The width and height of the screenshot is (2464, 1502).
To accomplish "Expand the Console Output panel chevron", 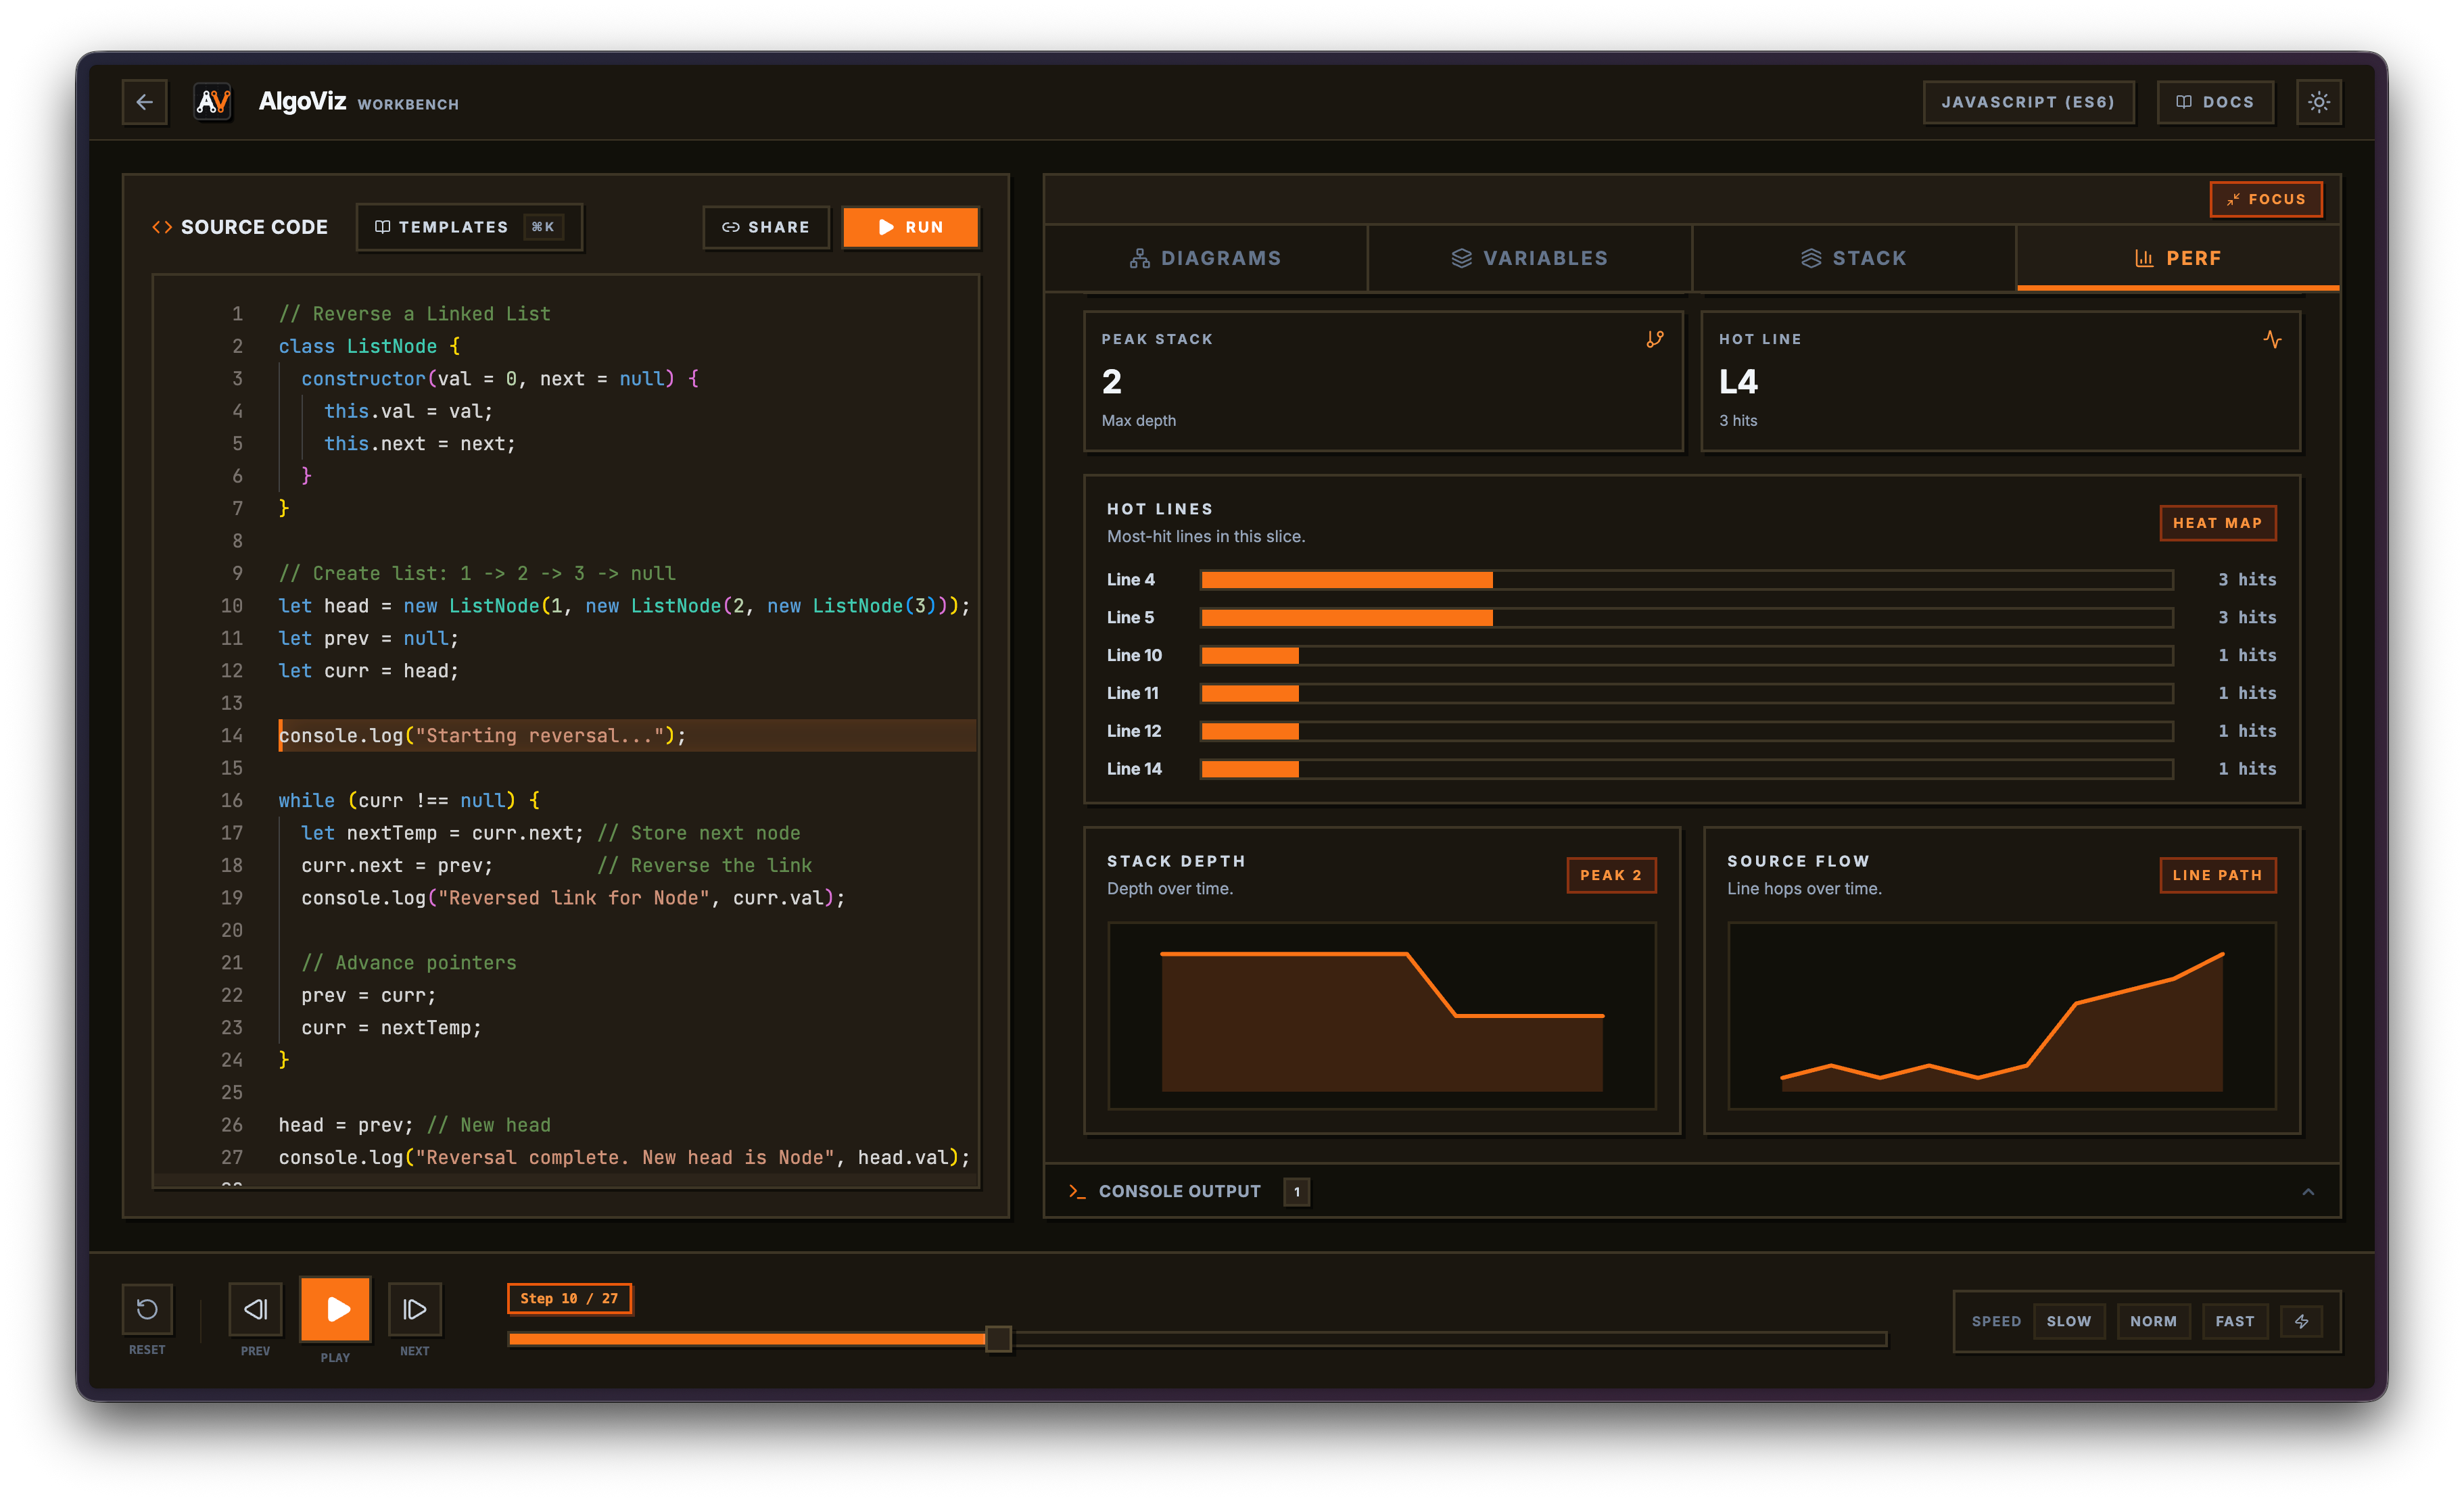I will (x=2308, y=1192).
